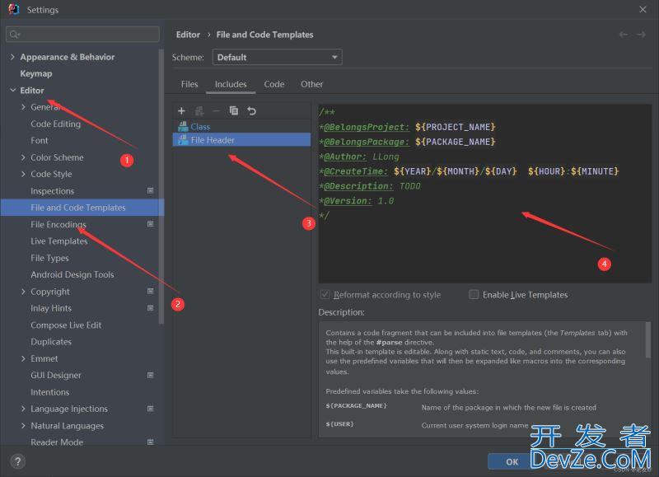
Task: Open Inspections settings
Action: [x=52, y=191]
